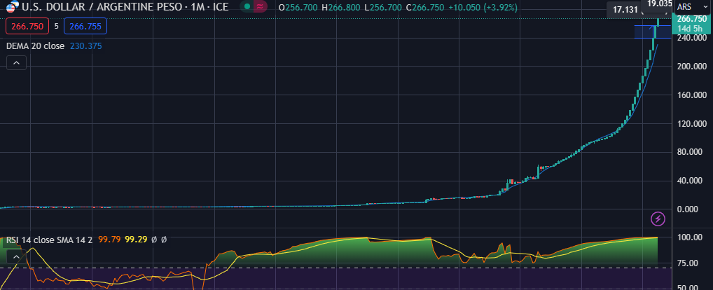Collapse the indicator legend under DEMA
Viewport: 713px width, 290px height.
(16, 63)
